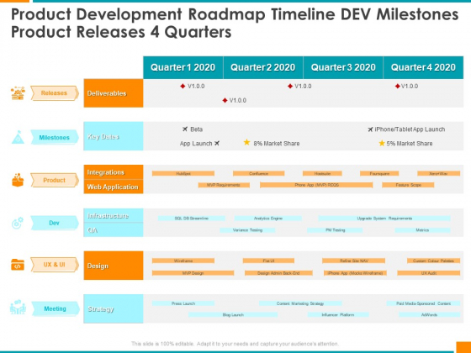Click the Dev arrow label
The image size is (471, 353).
click(55, 223)
